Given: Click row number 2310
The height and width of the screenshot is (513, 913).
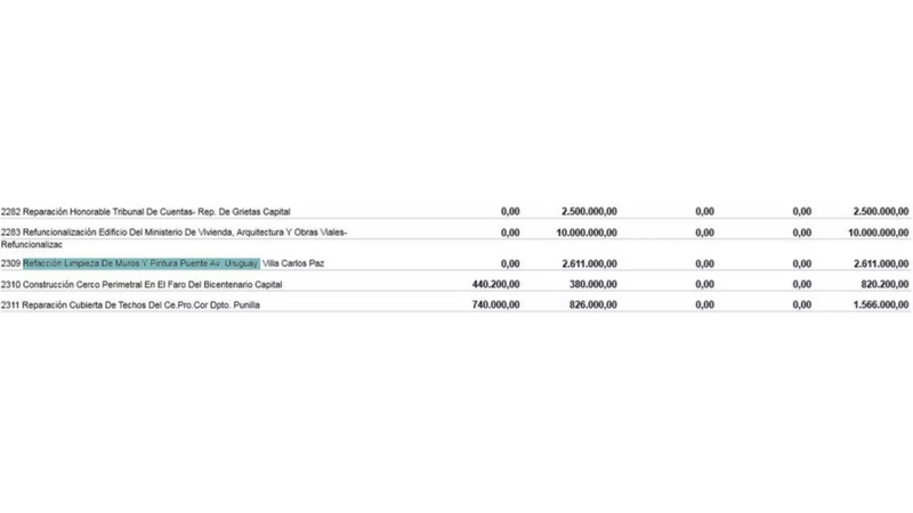Looking at the screenshot, I should (x=10, y=284).
